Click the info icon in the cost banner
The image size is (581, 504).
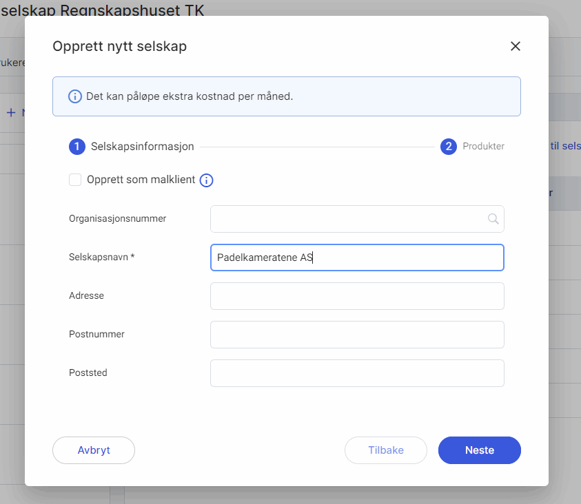pos(75,96)
